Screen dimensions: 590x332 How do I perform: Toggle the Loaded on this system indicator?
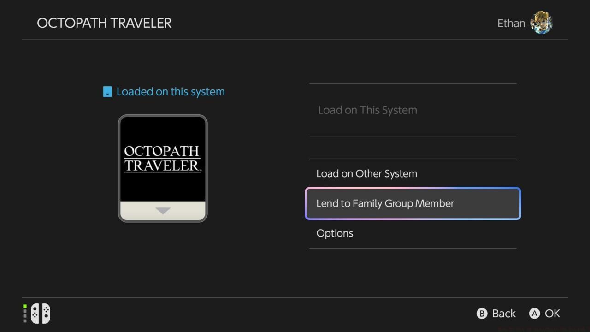[x=164, y=91]
